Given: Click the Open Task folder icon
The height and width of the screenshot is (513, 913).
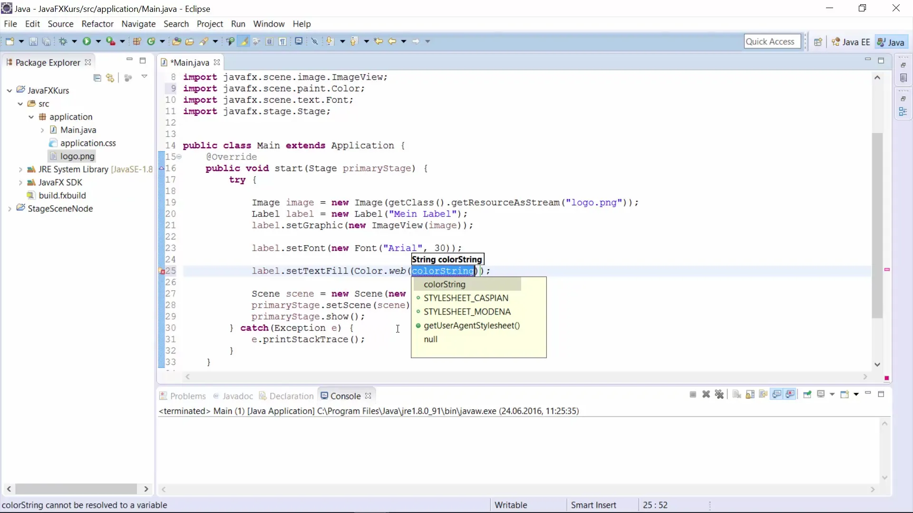Looking at the screenshot, I should pyautogui.click(x=190, y=42).
